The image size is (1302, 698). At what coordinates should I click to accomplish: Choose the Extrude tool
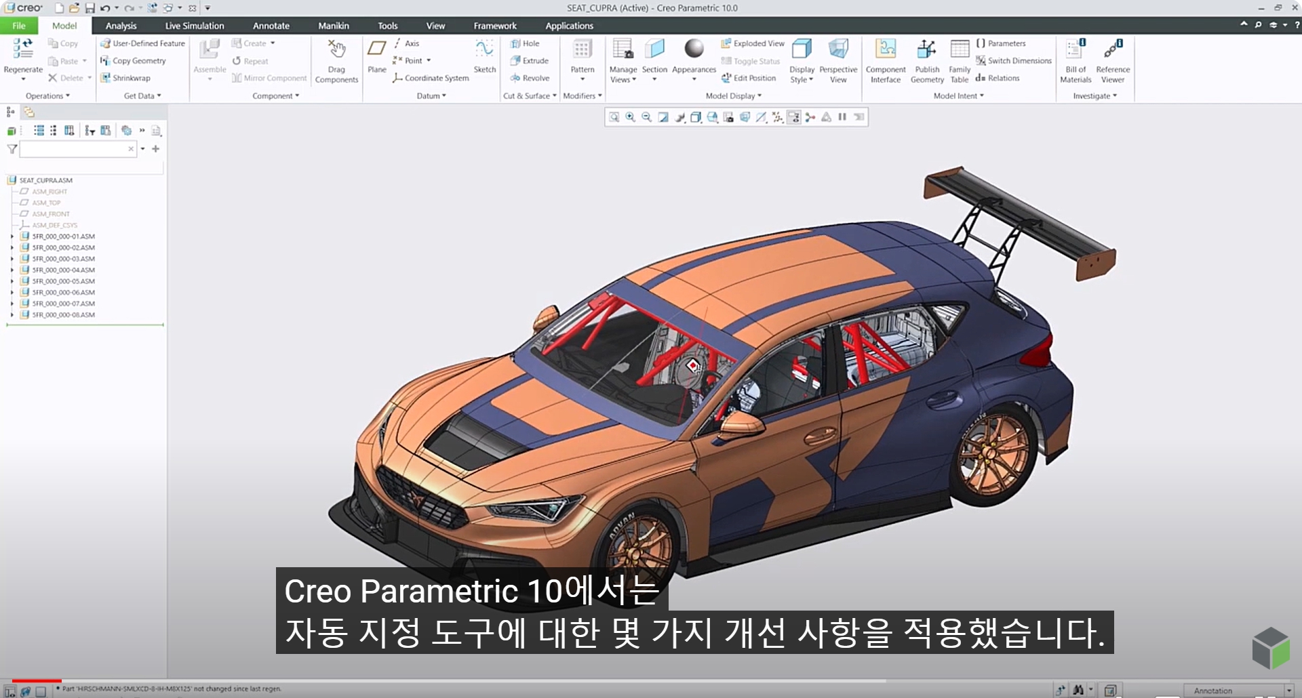[x=529, y=61]
